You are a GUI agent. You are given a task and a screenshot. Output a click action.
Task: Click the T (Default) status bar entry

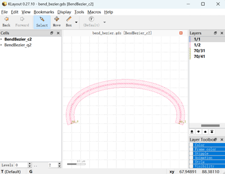click(11, 172)
